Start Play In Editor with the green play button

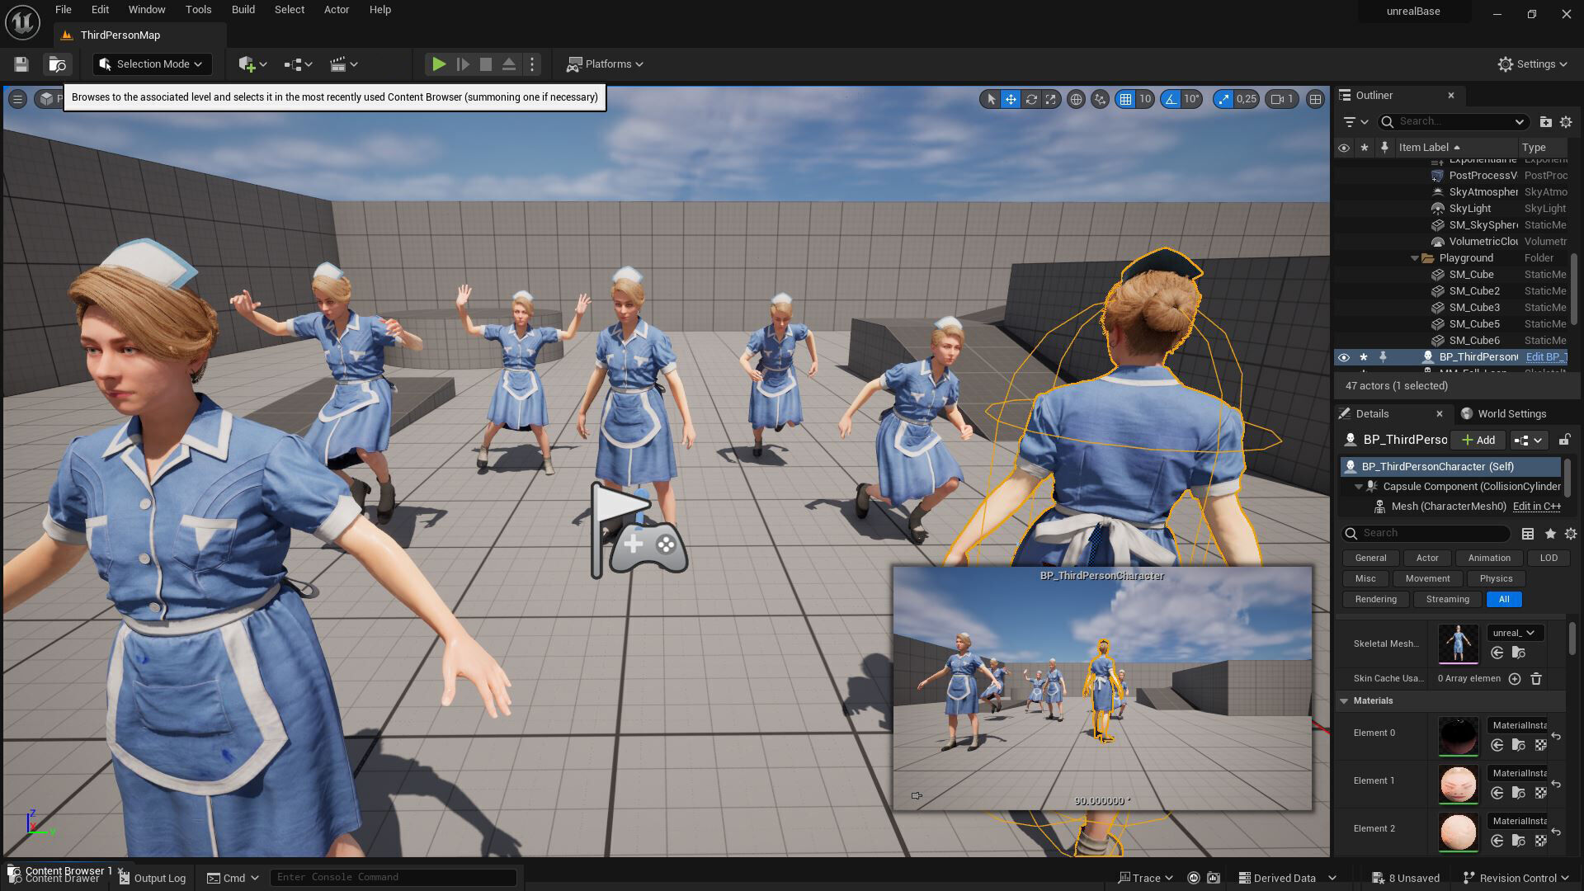coord(439,64)
